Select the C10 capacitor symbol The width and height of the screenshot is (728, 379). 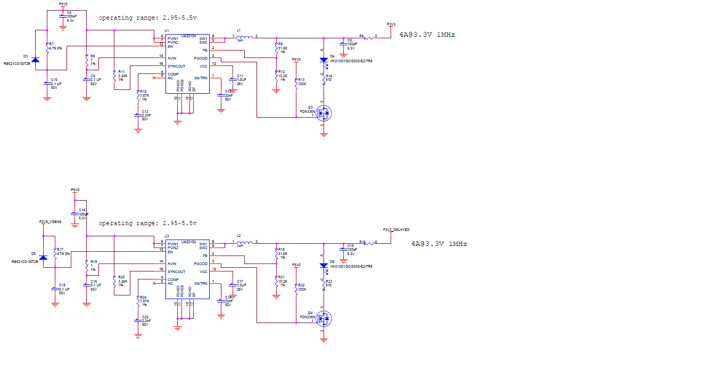[47, 83]
